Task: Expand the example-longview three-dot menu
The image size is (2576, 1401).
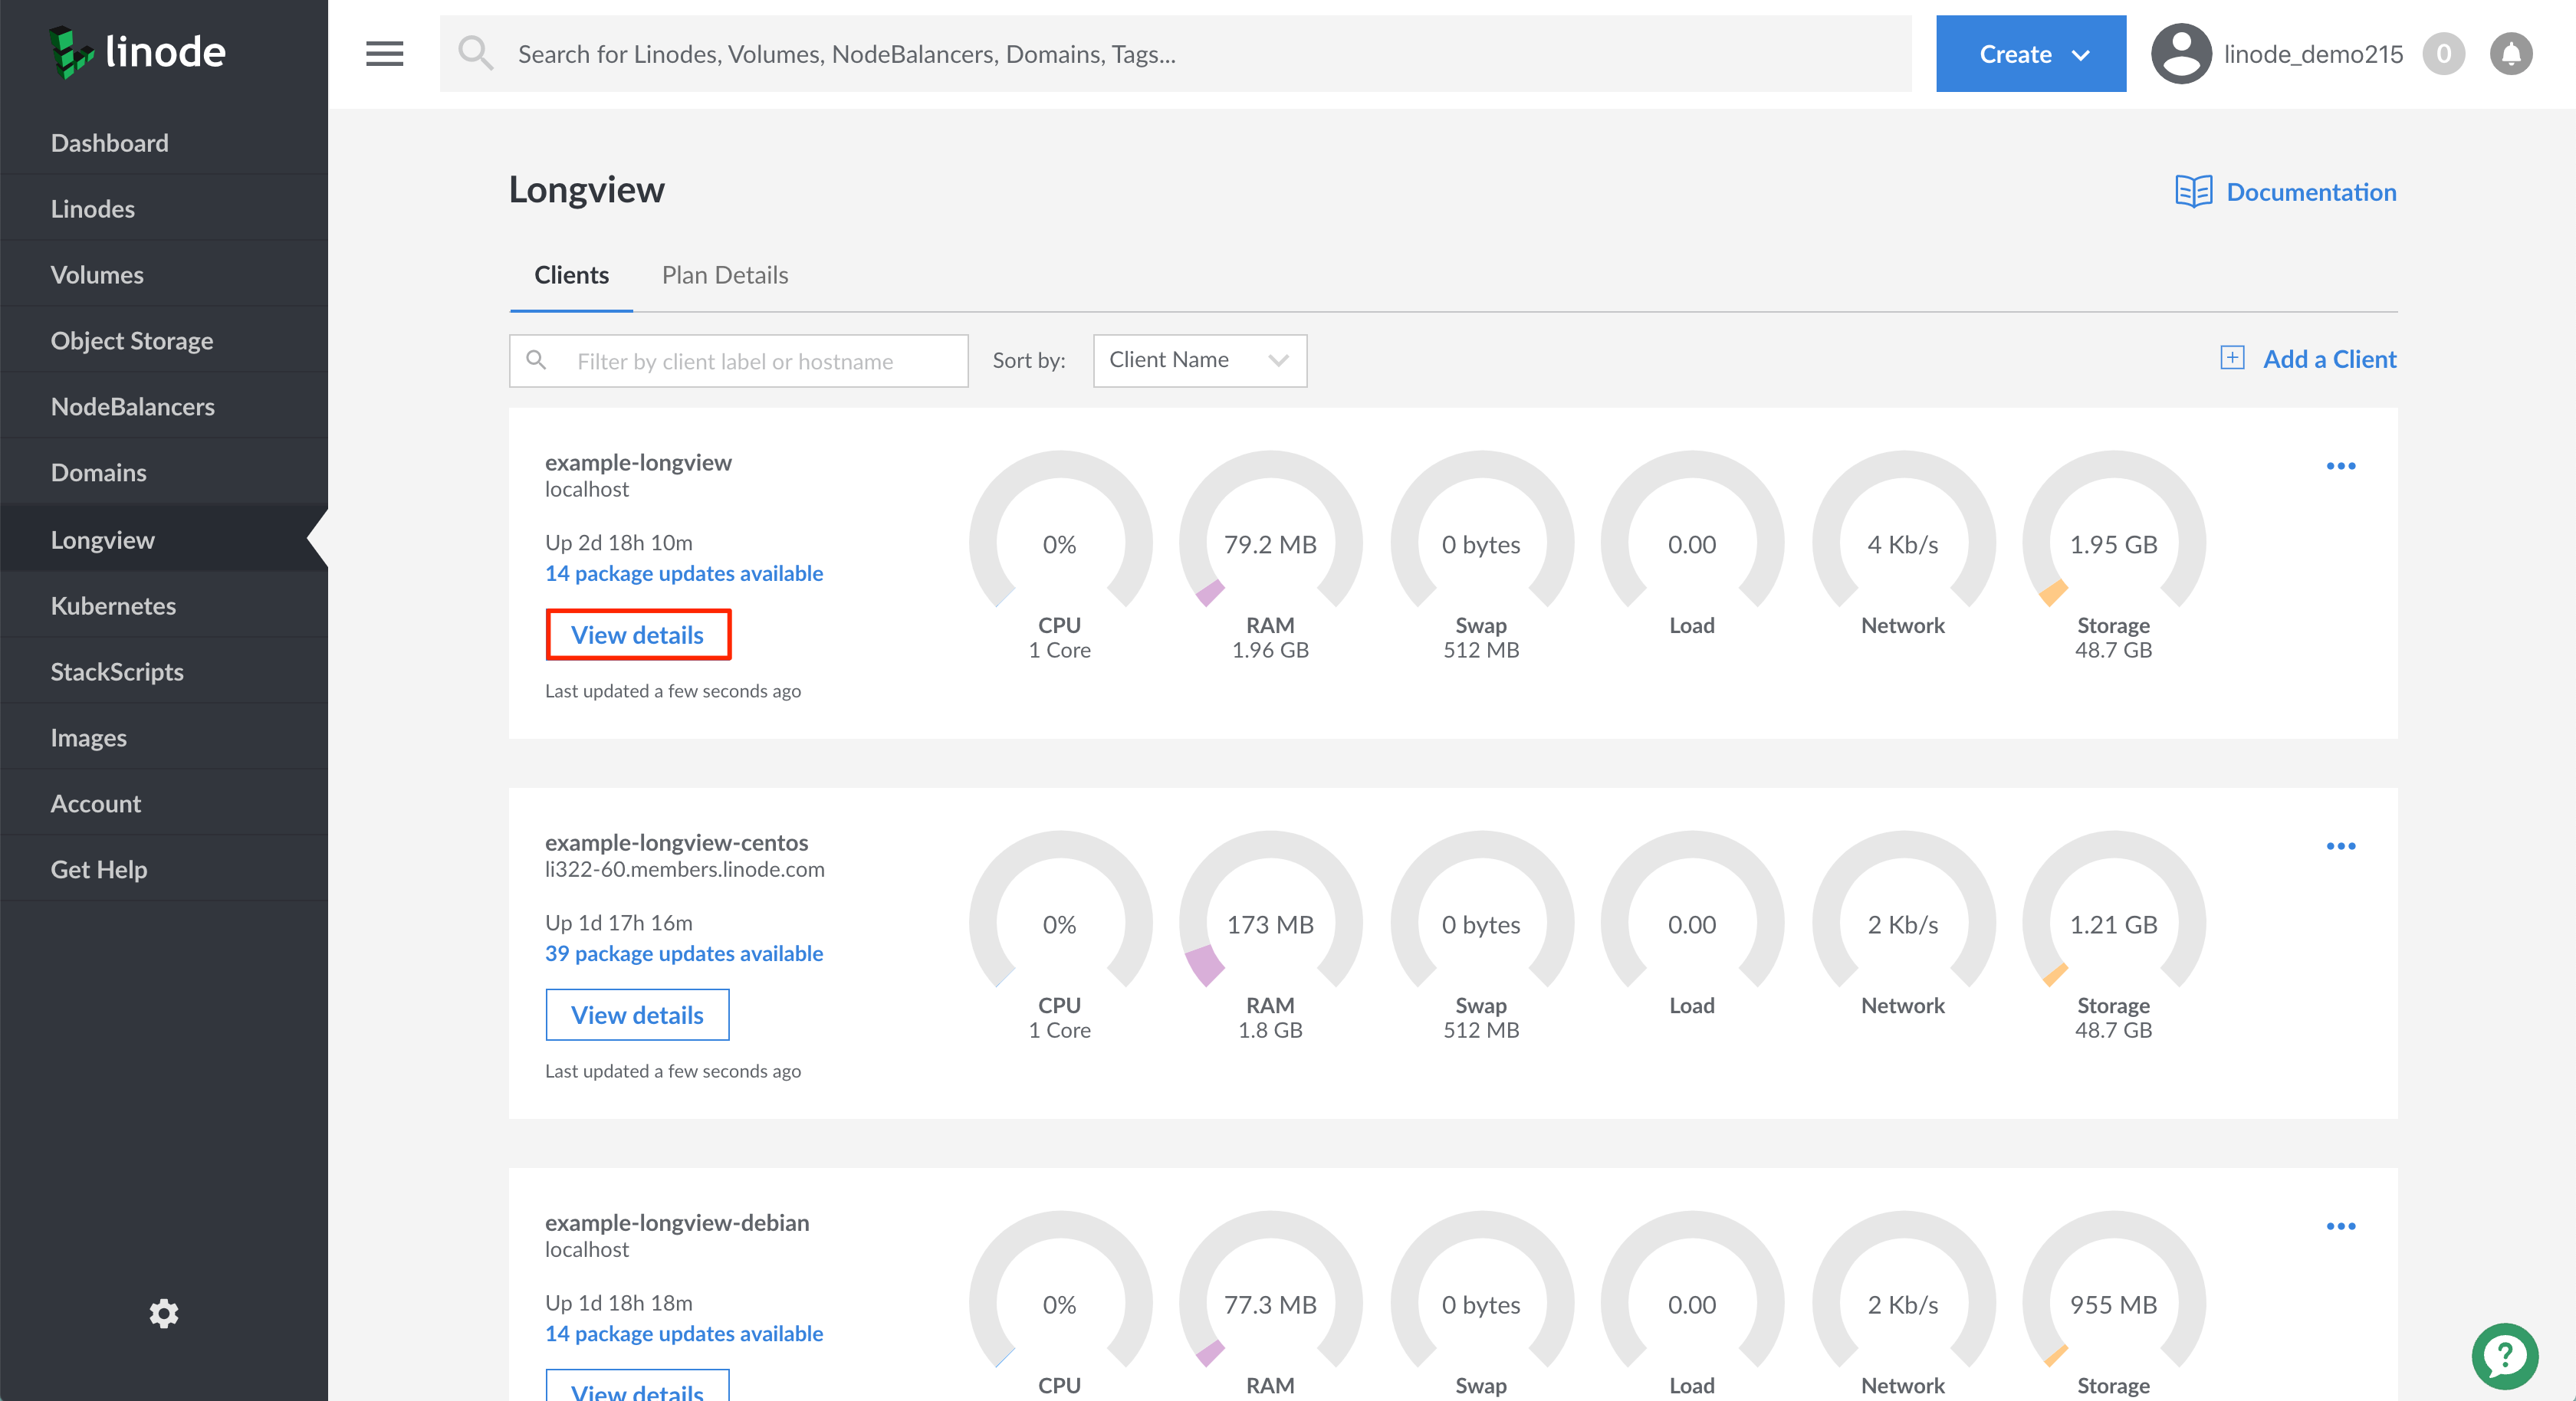Action: 2340,466
